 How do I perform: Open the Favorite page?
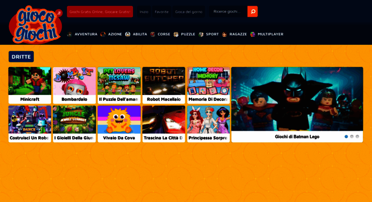click(161, 12)
